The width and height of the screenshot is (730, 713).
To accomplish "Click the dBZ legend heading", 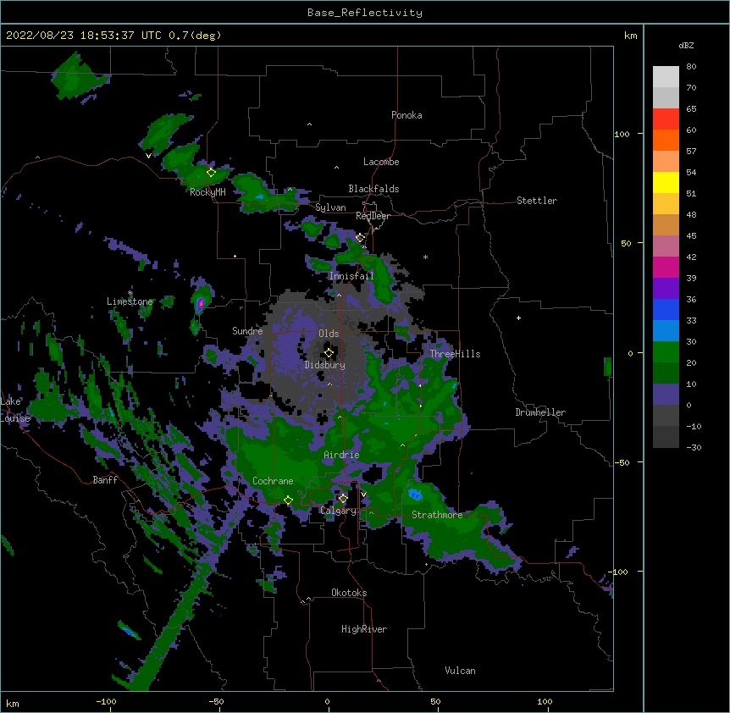I will pyautogui.click(x=686, y=46).
